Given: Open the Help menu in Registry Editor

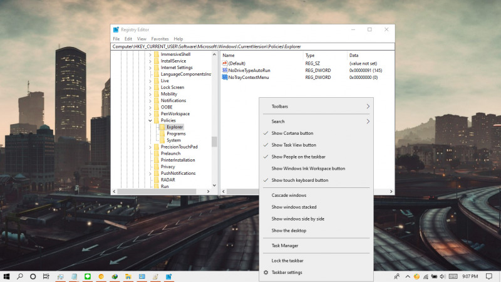Looking at the screenshot, I should (x=178, y=39).
